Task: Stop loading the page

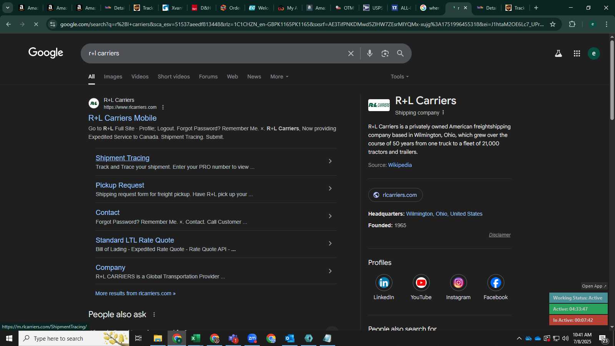Action: [36, 24]
